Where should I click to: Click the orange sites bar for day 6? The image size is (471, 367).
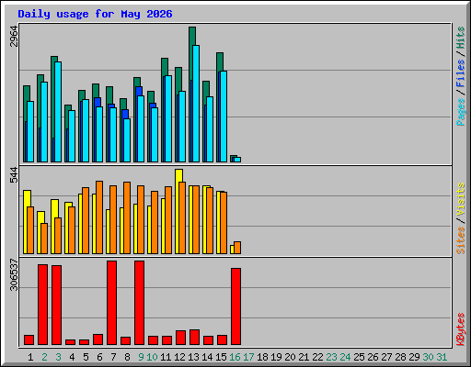pyautogui.click(x=99, y=217)
